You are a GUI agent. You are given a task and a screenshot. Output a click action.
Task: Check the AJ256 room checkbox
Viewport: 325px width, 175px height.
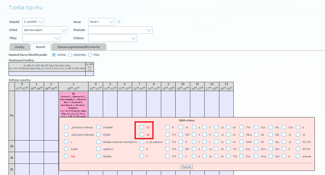pos(66,149)
